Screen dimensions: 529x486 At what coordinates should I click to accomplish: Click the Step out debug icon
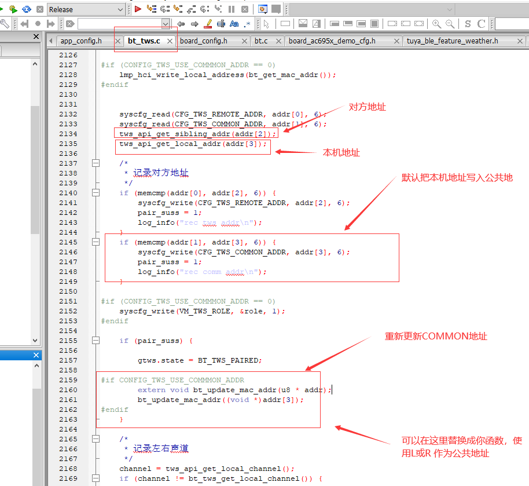[192, 9]
